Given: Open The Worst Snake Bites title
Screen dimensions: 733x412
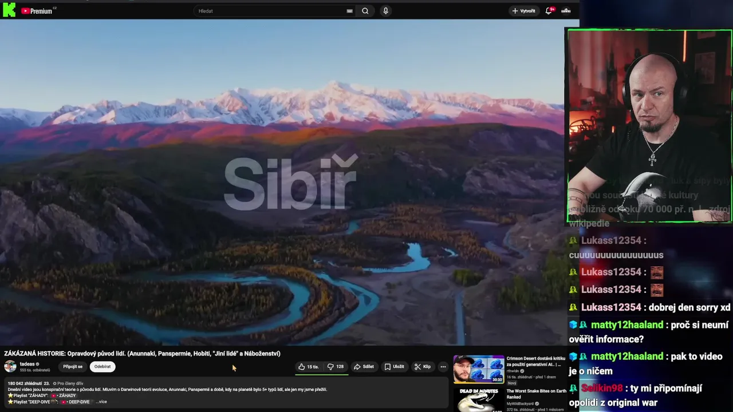Looking at the screenshot, I should pos(537,394).
